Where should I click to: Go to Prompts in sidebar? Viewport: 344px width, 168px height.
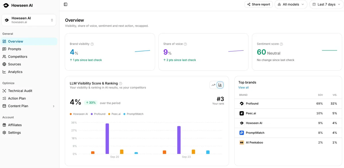point(29,49)
